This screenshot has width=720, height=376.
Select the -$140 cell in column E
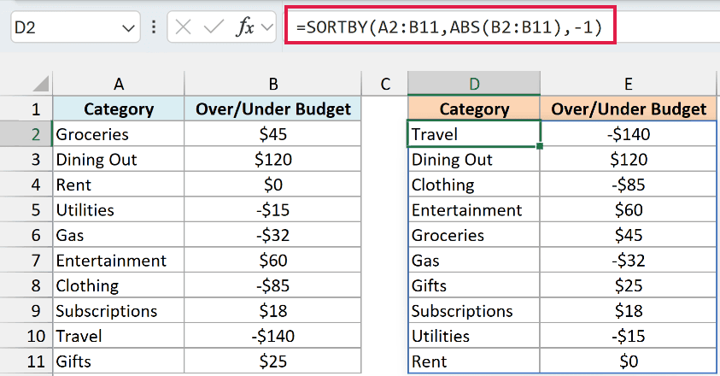click(x=628, y=134)
